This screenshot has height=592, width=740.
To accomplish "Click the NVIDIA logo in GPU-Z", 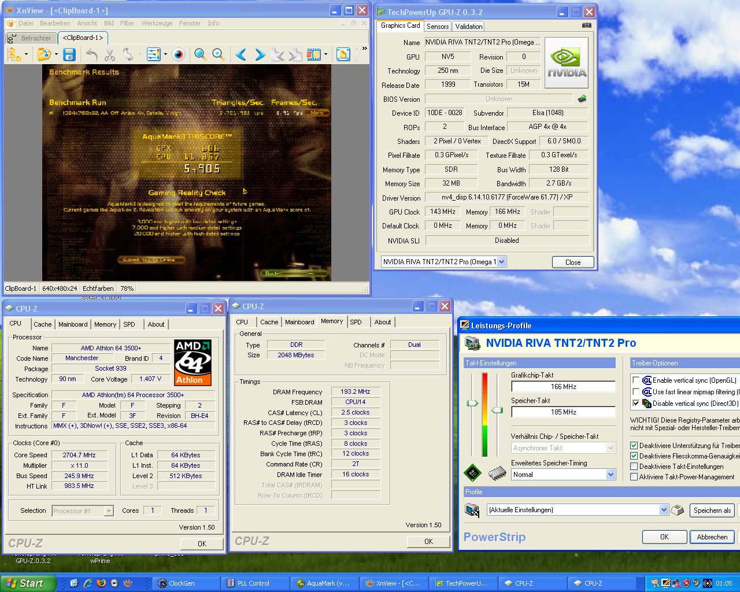I will (x=567, y=62).
